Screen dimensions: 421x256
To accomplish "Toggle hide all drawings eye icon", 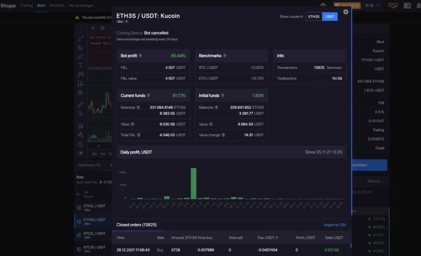I will [81, 153].
